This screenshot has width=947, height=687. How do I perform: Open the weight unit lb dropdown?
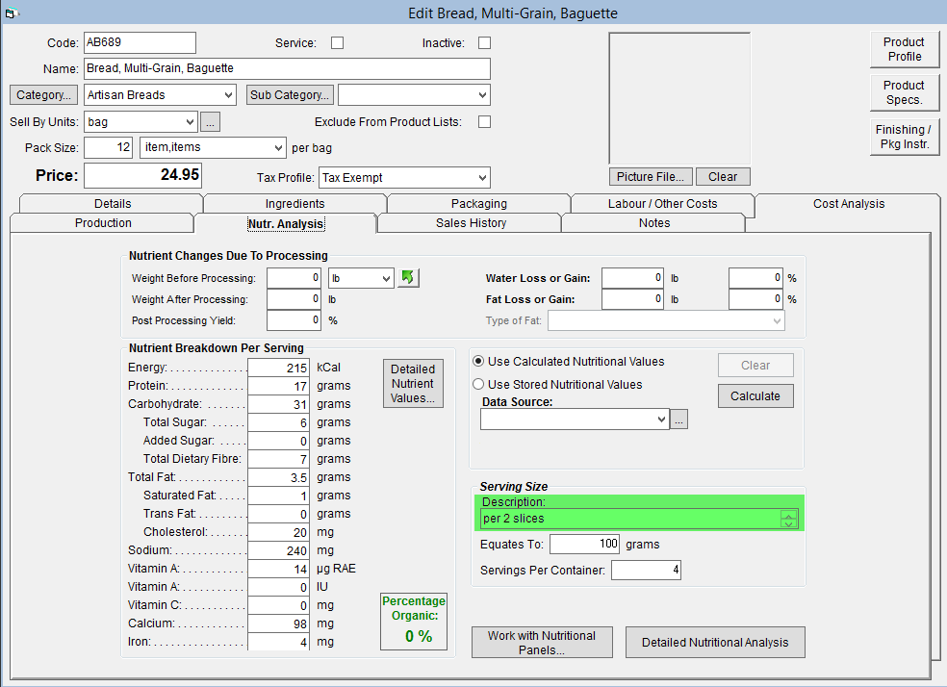coord(386,278)
